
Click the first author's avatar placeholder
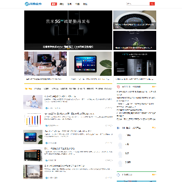[120, 136]
